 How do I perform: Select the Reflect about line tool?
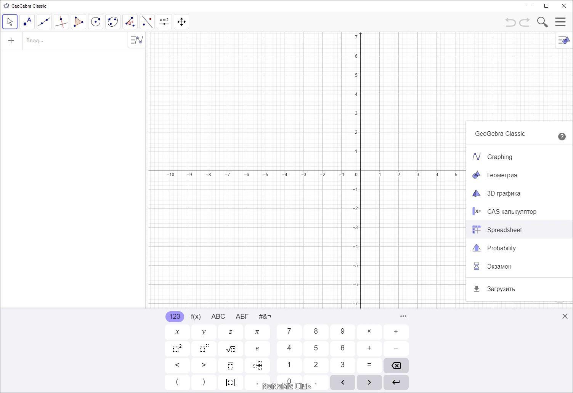(x=147, y=22)
